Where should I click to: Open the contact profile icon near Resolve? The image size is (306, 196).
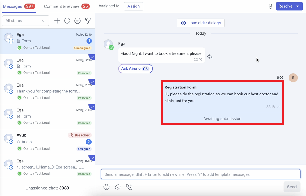coord(270,6)
